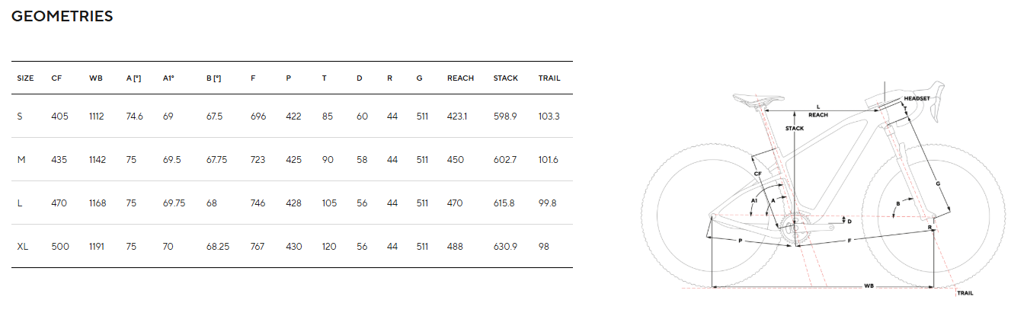Click the STACK column header
The width and height of the screenshot is (1027, 332).
(505, 78)
